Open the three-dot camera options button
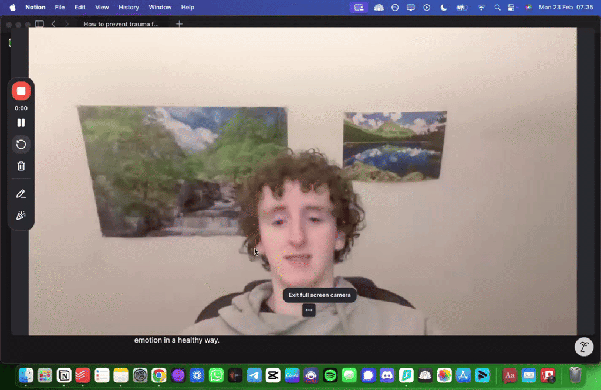This screenshot has width=601, height=390. [x=309, y=310]
